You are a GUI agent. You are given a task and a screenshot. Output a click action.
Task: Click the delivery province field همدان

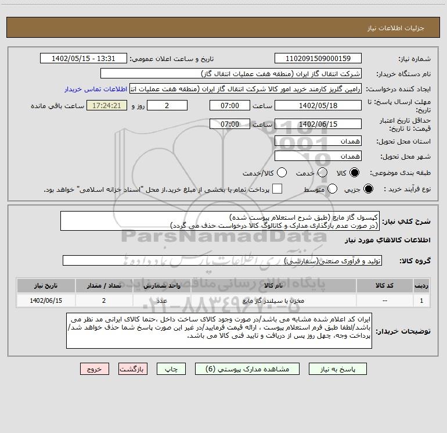point(318,141)
